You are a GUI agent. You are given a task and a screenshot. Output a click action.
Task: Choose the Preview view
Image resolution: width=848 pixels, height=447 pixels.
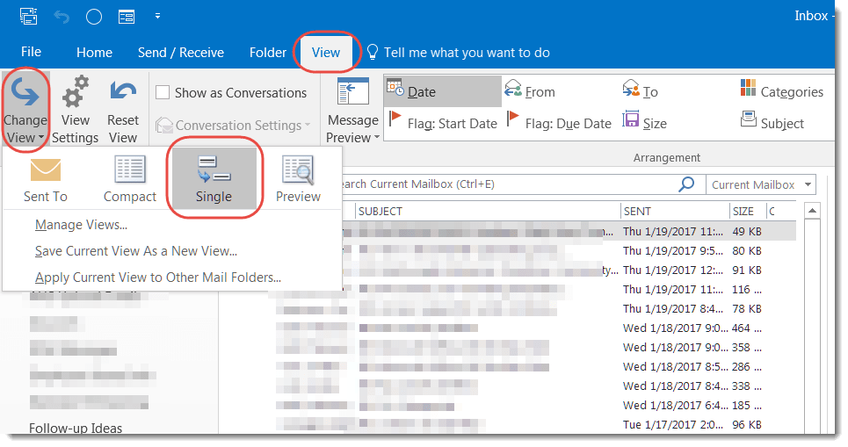[x=298, y=179]
